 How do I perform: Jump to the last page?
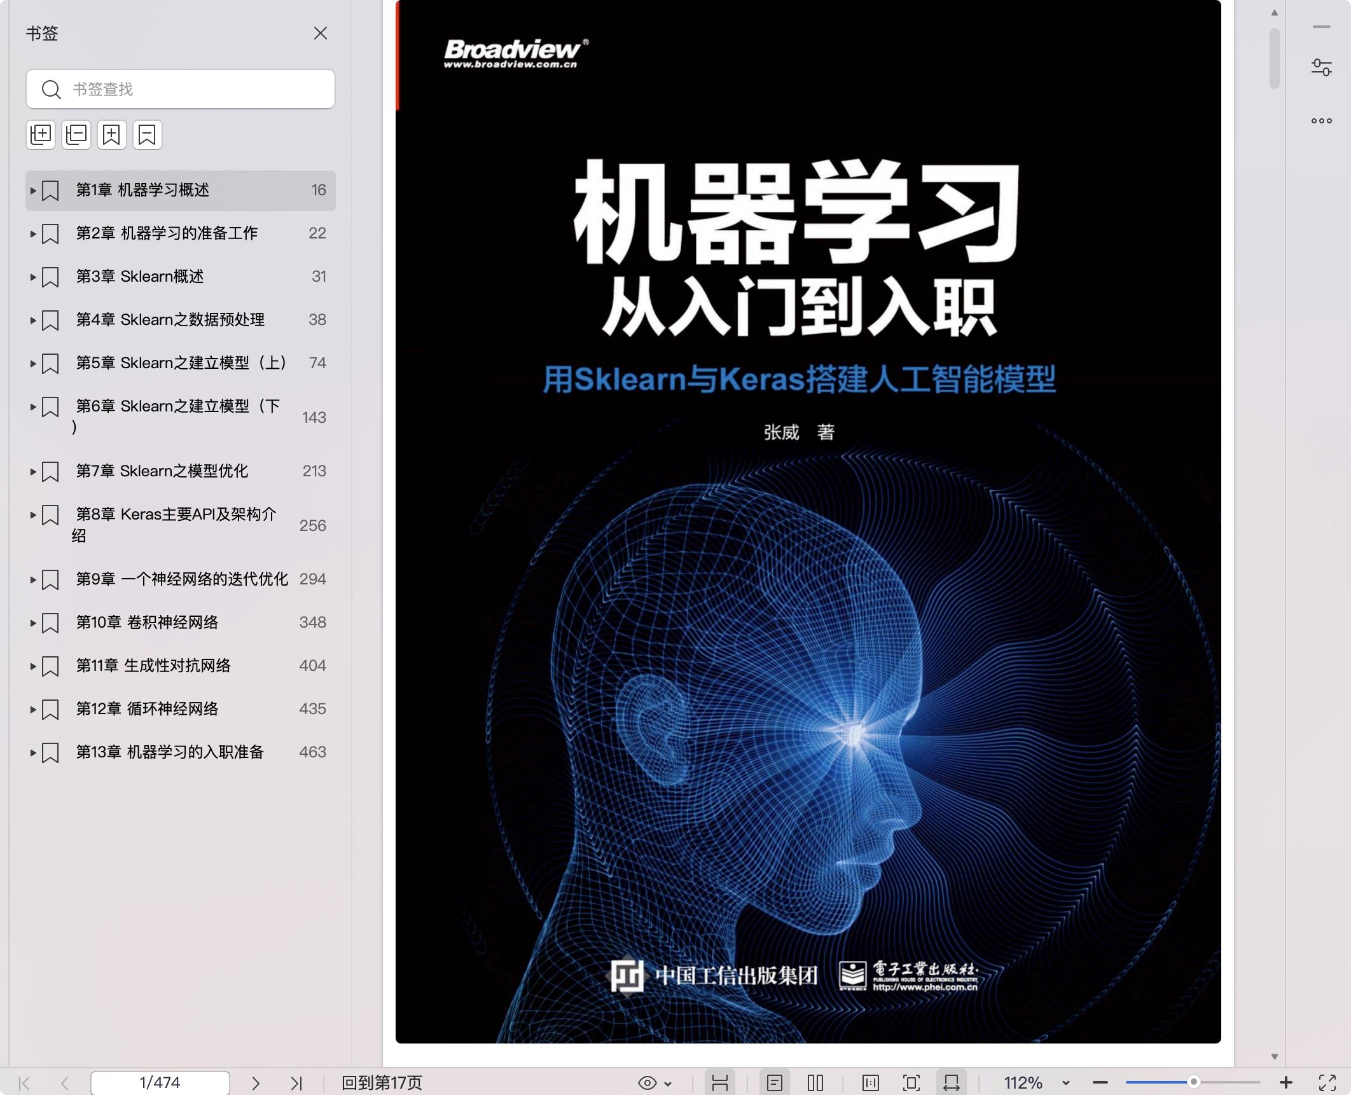click(x=296, y=1082)
